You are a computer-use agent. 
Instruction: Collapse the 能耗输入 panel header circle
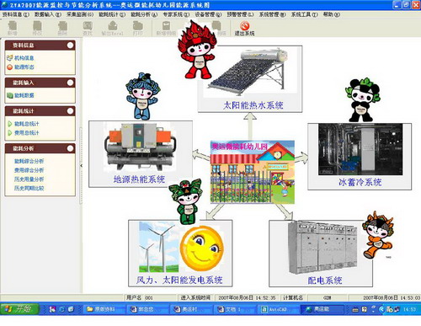(x=70, y=83)
